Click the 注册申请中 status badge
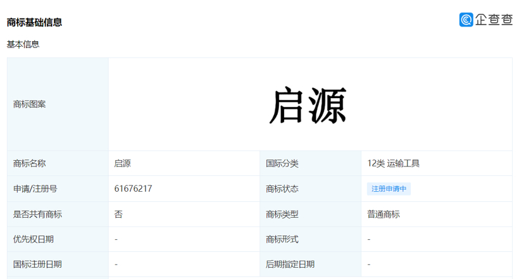 click(x=389, y=189)
